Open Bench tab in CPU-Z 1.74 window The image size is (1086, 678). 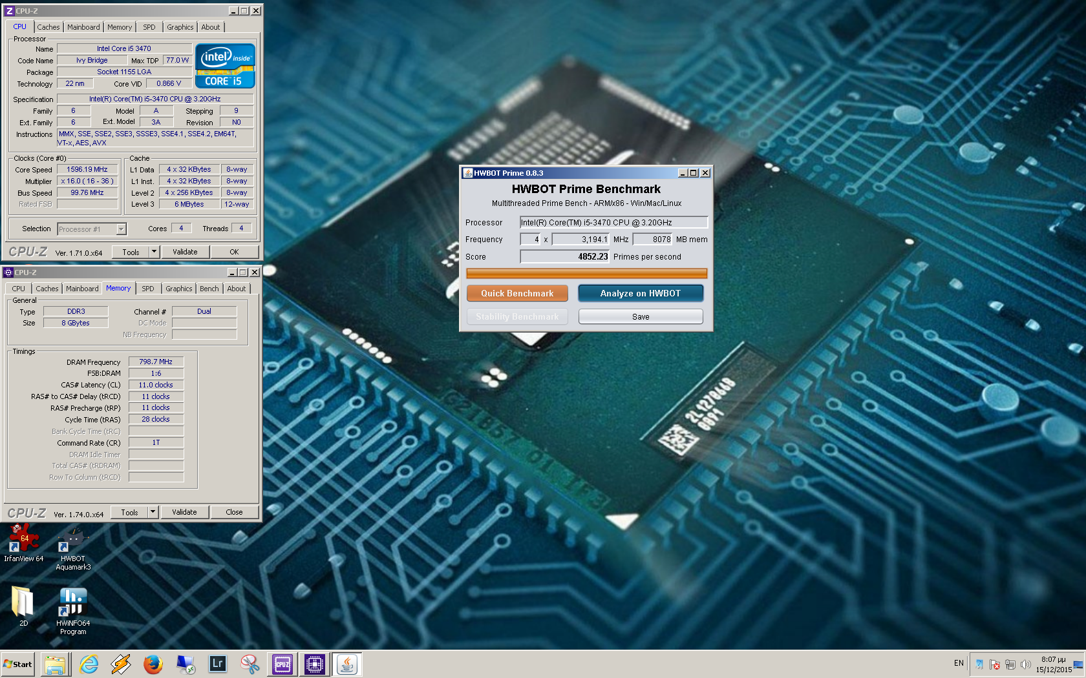(209, 289)
